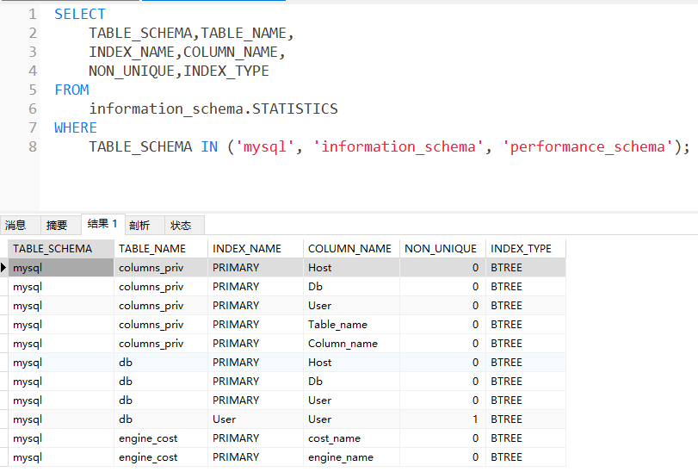
Task: Click the cost_name cell
Action: click(352, 438)
